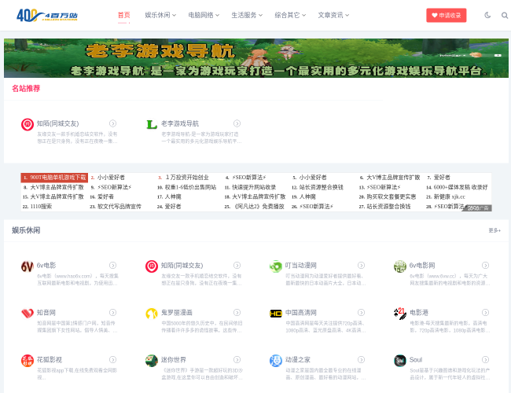The height and width of the screenshot is (393, 511).
Task: Click 知陌 red icon in 名站推荐
Action: click(28, 124)
